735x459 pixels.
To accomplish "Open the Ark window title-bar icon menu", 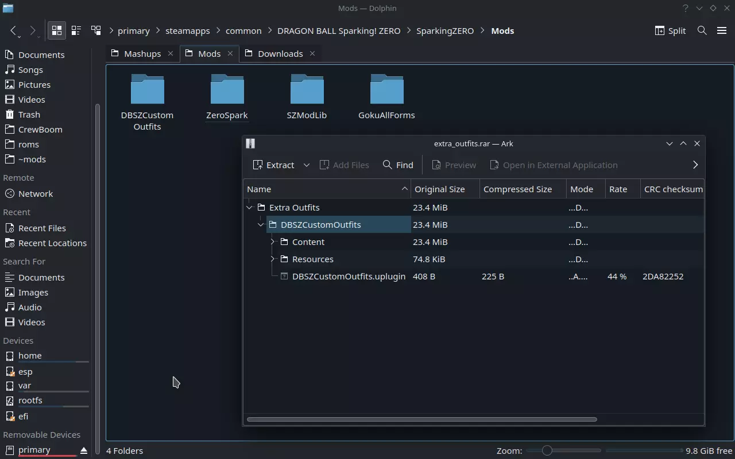I will click(x=250, y=143).
